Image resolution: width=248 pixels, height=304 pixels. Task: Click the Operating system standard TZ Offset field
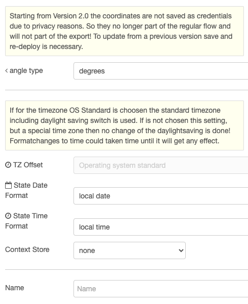161,165
